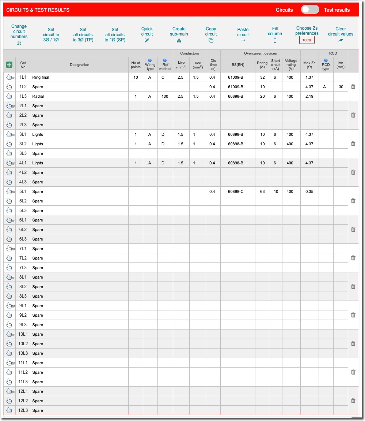Click circuit number 6L1
Viewport: 365px width, 421px height.
[23, 220]
